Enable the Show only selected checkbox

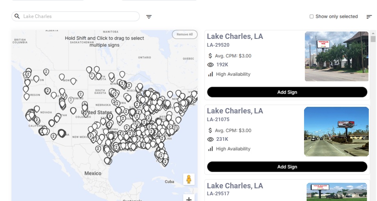(311, 17)
